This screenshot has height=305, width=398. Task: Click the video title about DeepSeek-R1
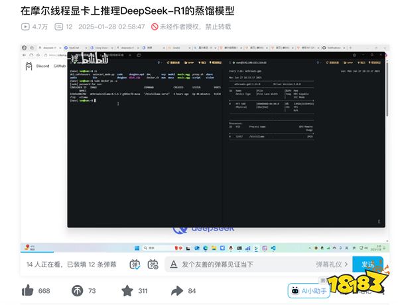[x=127, y=11]
